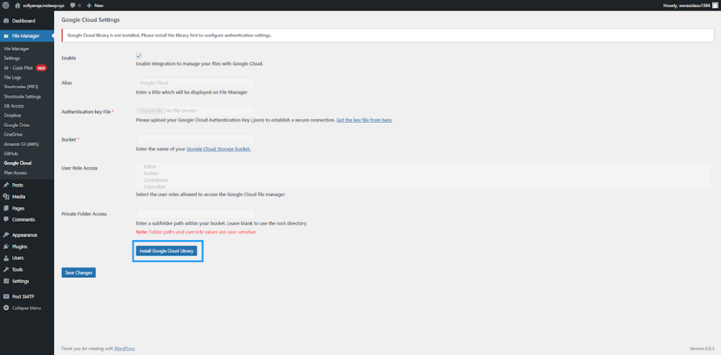Open the Plugins icon in sidebar
Viewport: 721px width, 355px height.
pyautogui.click(x=6, y=247)
